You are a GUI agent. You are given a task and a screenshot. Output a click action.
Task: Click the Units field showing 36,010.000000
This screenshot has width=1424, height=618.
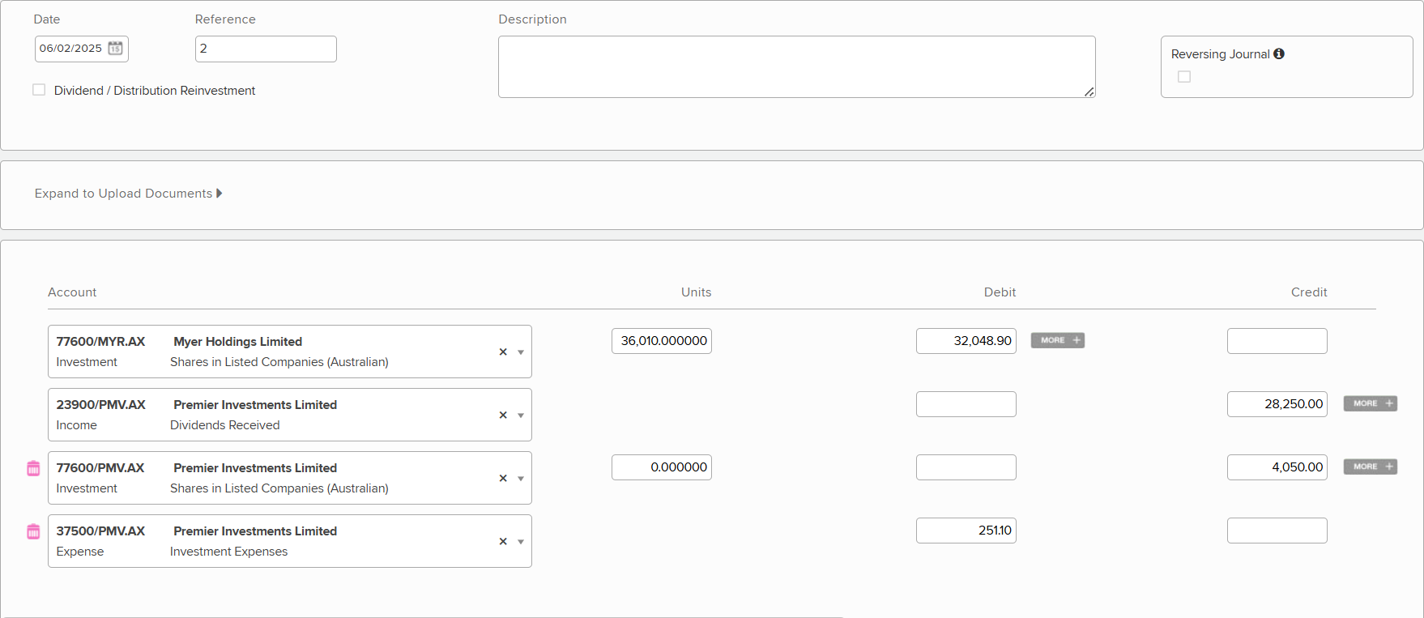[662, 341]
